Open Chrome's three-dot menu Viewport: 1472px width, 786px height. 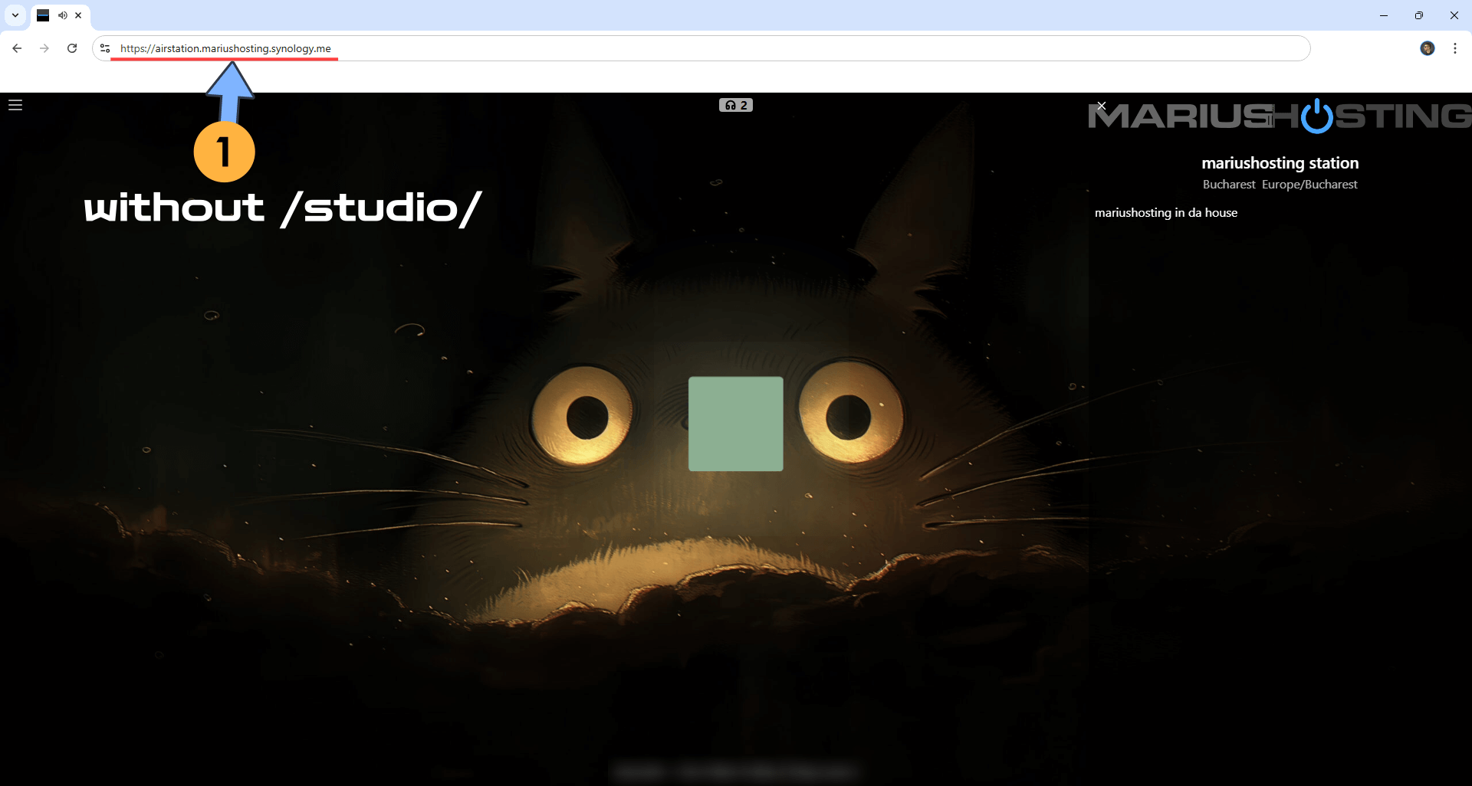pyautogui.click(x=1454, y=48)
